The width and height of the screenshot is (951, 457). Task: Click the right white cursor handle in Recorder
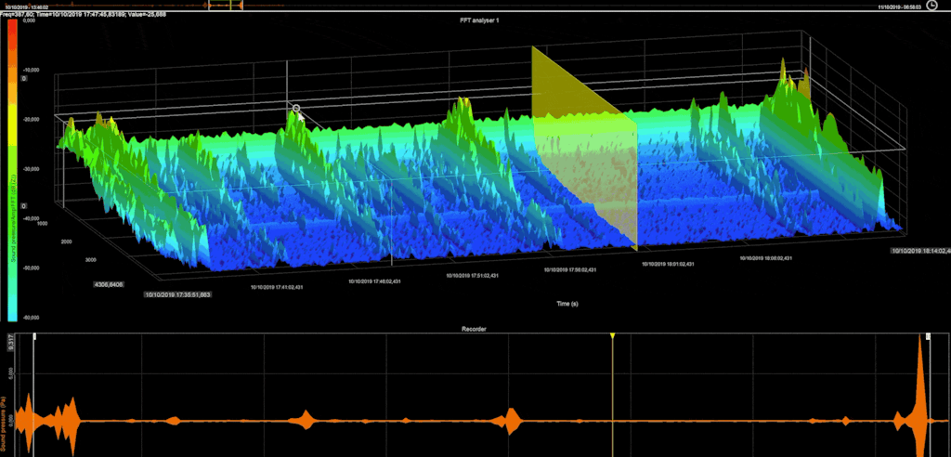click(928, 335)
